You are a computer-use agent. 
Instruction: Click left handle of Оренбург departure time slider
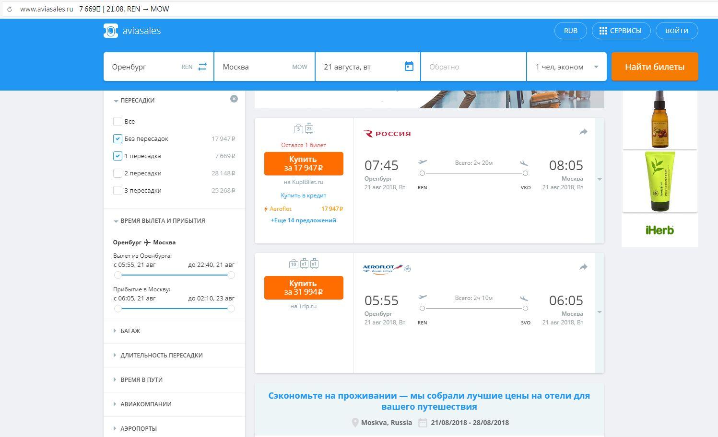pyautogui.click(x=118, y=275)
